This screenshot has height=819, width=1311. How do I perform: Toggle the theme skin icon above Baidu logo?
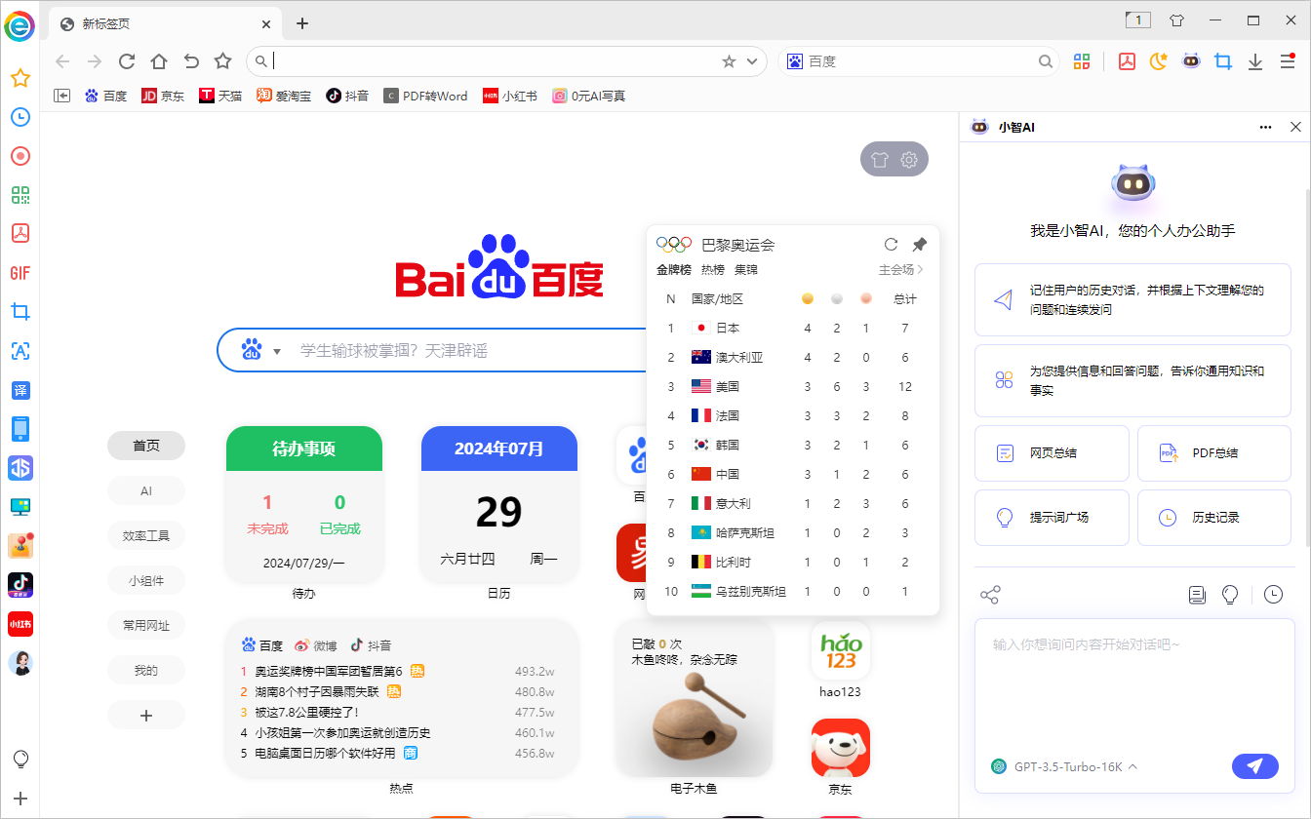(879, 159)
